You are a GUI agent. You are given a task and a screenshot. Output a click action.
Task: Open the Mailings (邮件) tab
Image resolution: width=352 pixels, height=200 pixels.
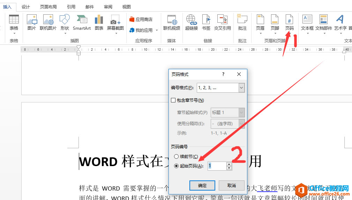[90, 7]
